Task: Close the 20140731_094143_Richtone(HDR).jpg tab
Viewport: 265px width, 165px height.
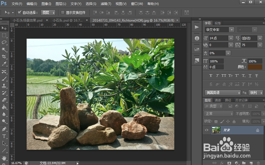Action: click(177, 20)
